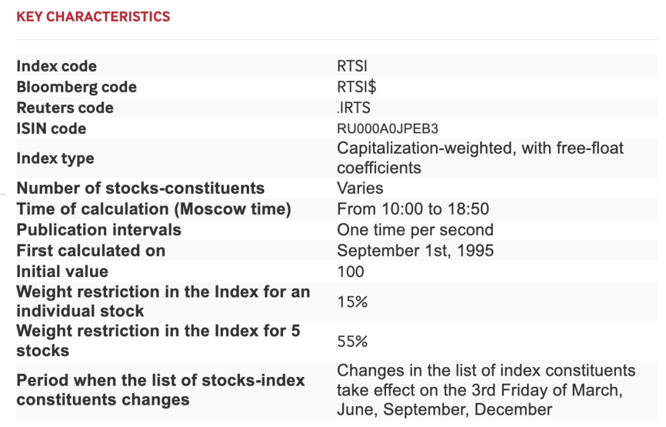666x427 pixels.
Task: Click the Capitalization-weighted index type description
Action: (480, 158)
